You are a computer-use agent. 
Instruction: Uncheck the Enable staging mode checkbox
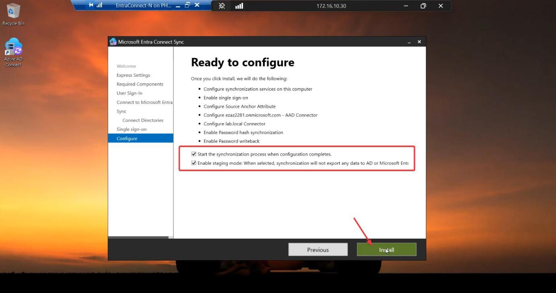pyautogui.click(x=194, y=163)
